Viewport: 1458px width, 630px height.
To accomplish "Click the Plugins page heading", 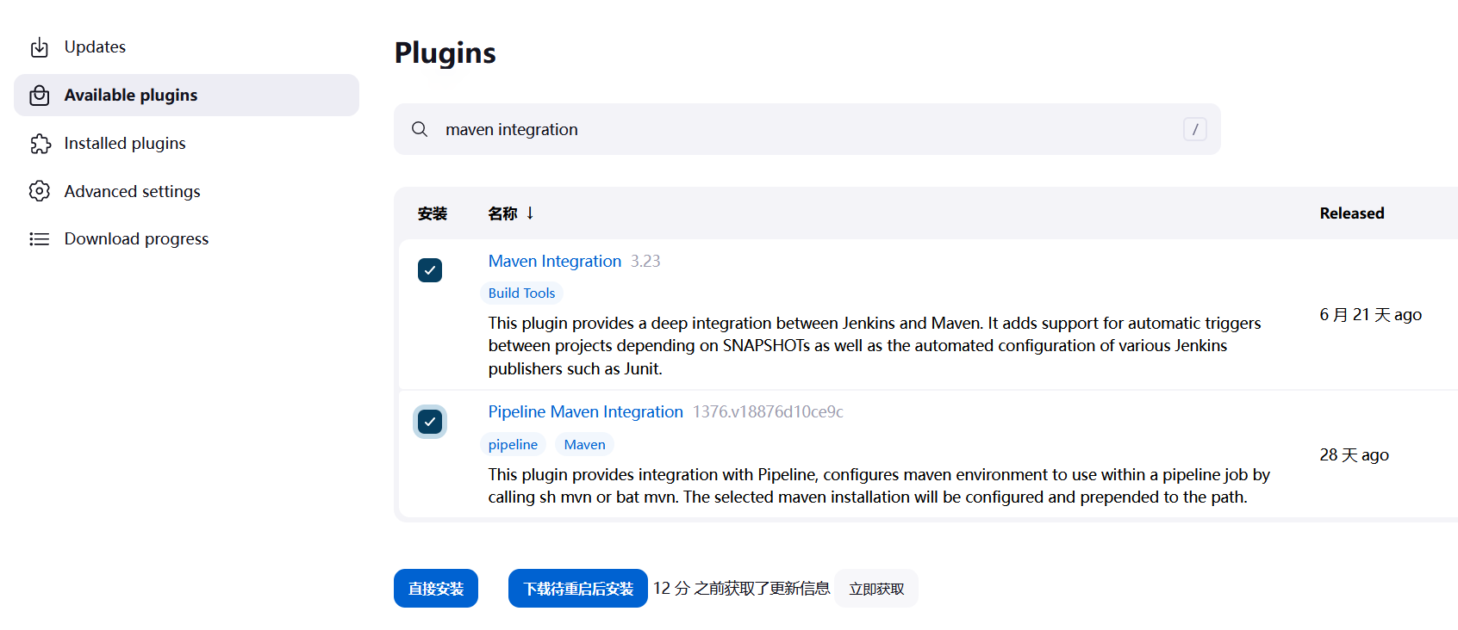I will coord(445,53).
